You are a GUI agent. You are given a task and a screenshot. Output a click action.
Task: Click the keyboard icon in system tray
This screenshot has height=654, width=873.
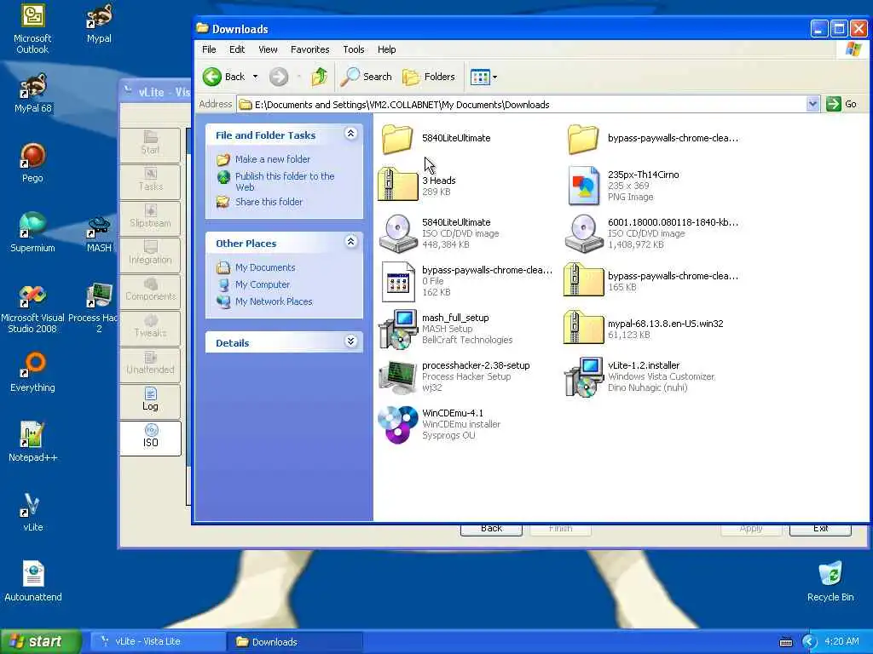point(785,642)
